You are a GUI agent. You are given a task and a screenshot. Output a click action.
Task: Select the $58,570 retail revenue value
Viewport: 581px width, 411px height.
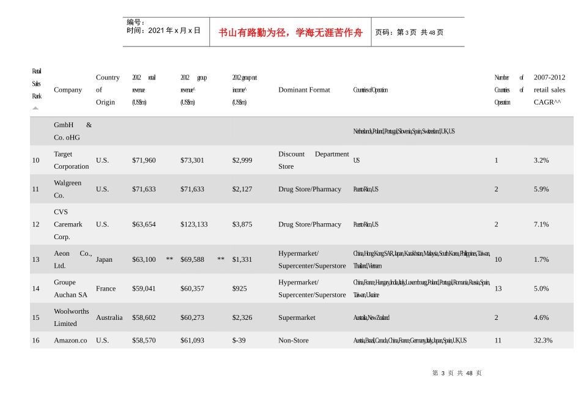(x=144, y=340)
